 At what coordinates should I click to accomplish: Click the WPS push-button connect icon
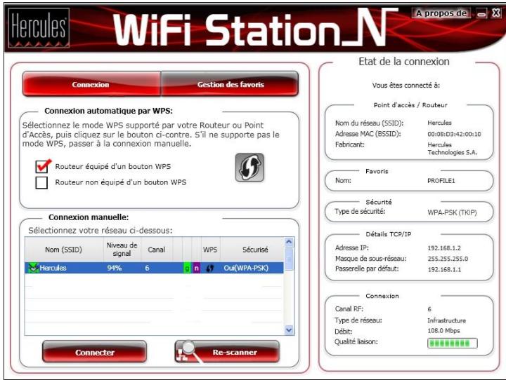pos(249,168)
